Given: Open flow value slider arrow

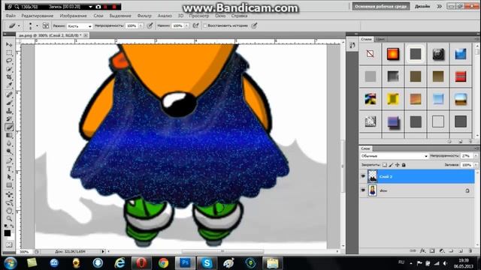Looking at the screenshot, I should (x=186, y=26).
